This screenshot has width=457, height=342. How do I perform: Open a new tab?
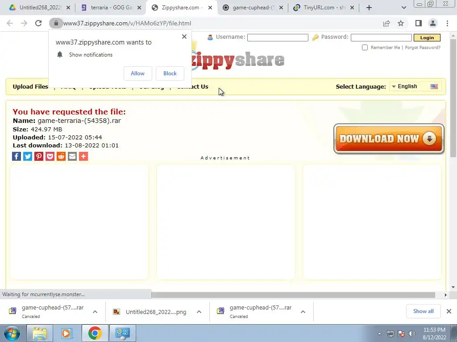[369, 8]
